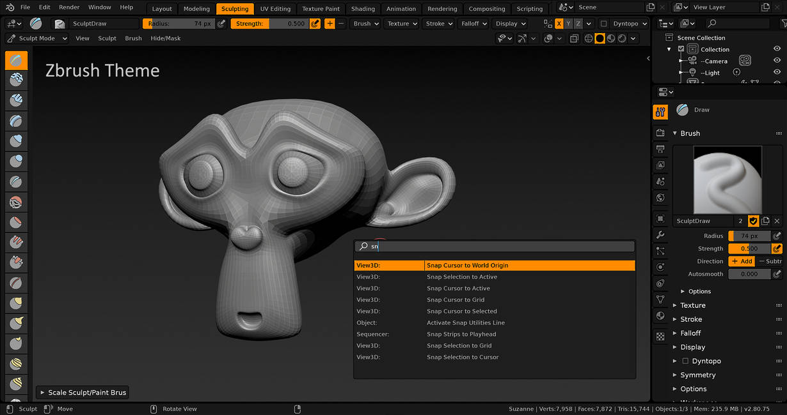
Task: Open the Object Constraints tab icon
Action: tap(660, 283)
